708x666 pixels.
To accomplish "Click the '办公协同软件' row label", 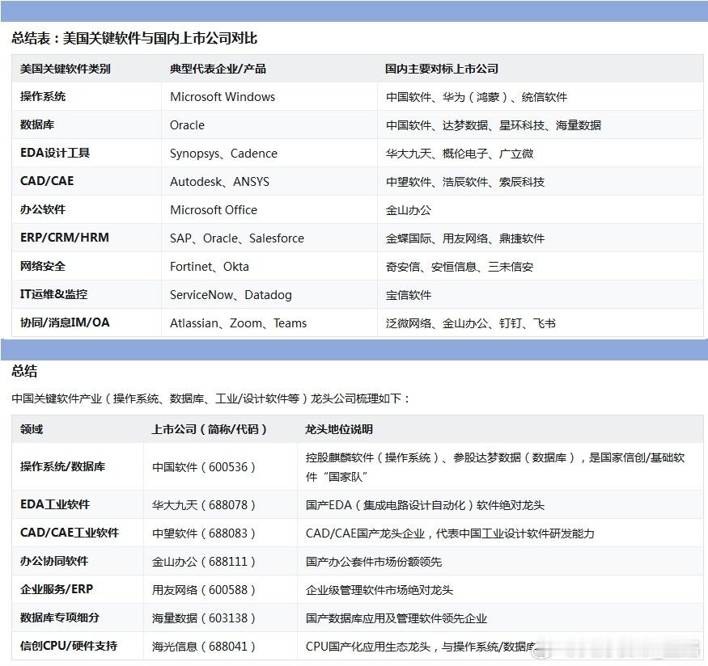I will click(54, 562).
